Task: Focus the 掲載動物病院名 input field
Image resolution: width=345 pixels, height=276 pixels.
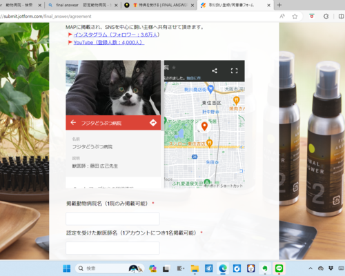Action: [112, 219]
